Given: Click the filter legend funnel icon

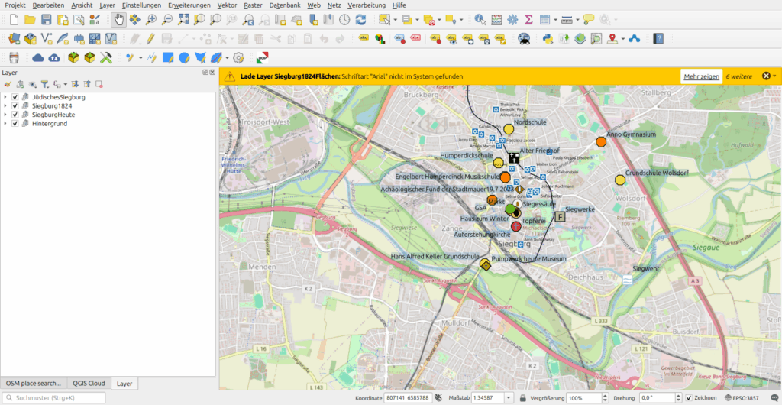Looking at the screenshot, I should [x=44, y=84].
